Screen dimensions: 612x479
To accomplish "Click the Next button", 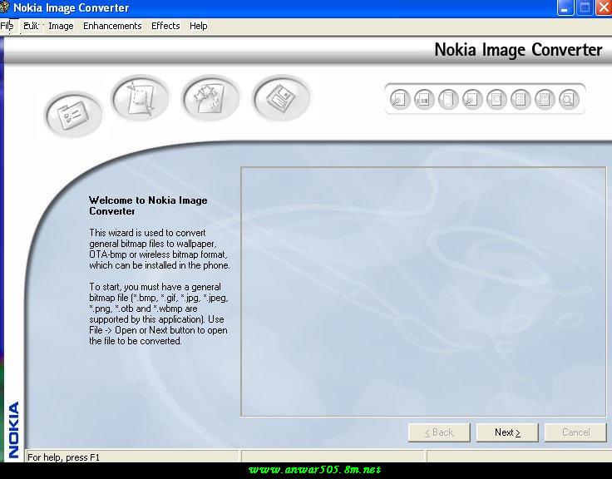I will tap(507, 432).
